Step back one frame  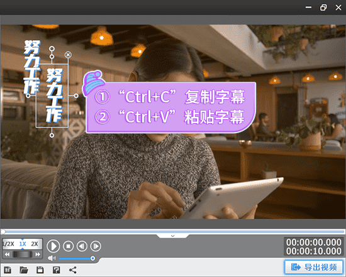click(82, 246)
